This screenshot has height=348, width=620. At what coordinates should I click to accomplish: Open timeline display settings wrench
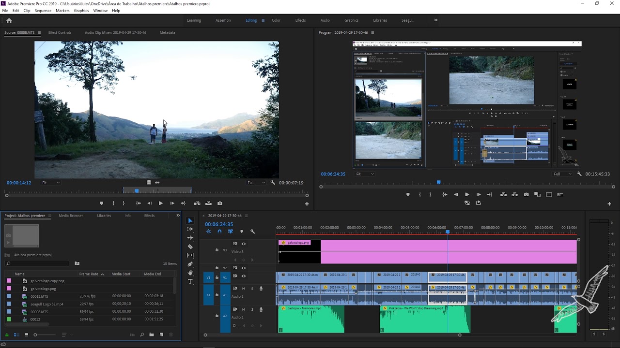click(x=252, y=232)
